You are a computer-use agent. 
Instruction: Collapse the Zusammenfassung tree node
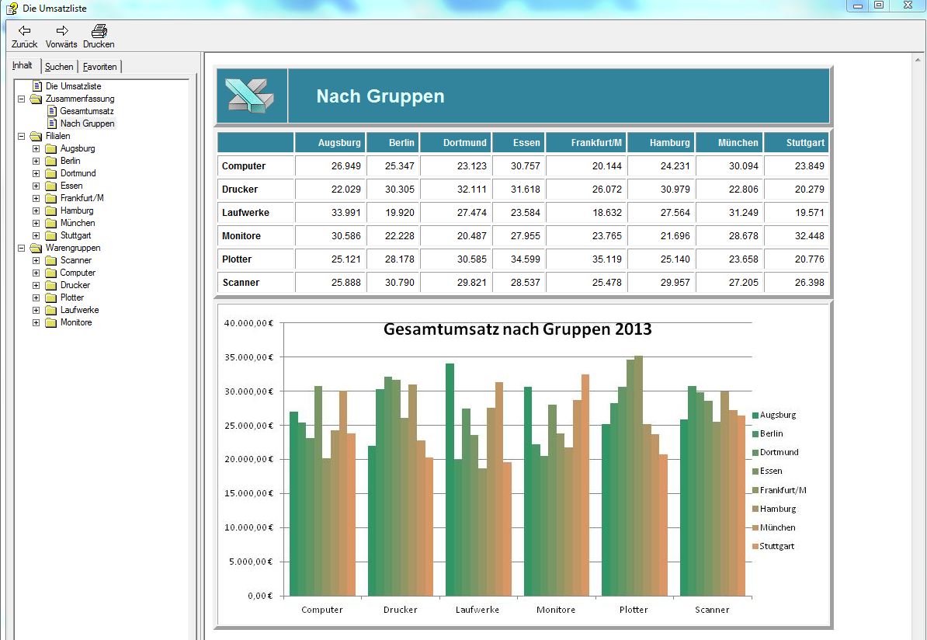click(x=21, y=99)
